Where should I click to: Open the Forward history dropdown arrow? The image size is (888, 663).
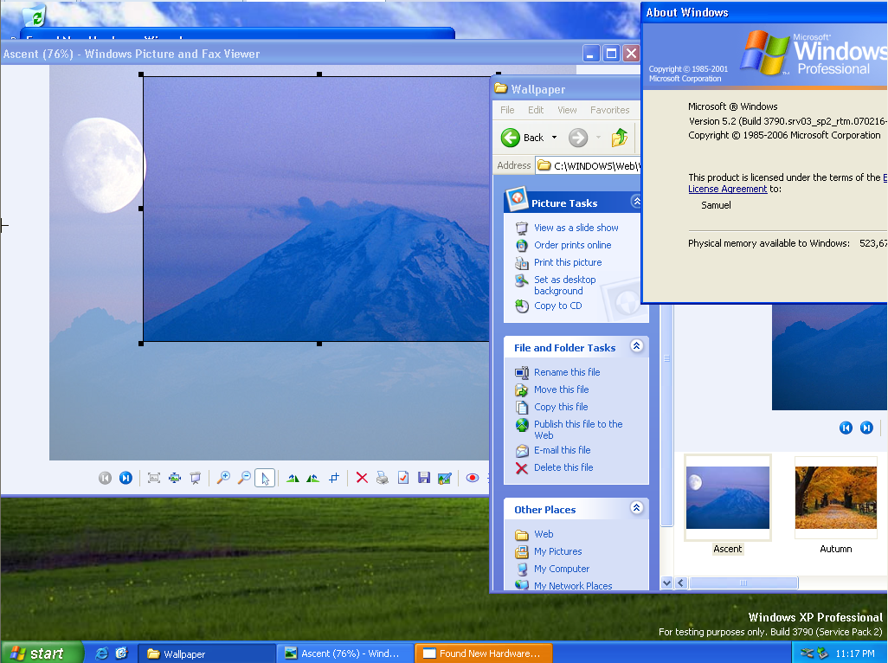tap(599, 138)
